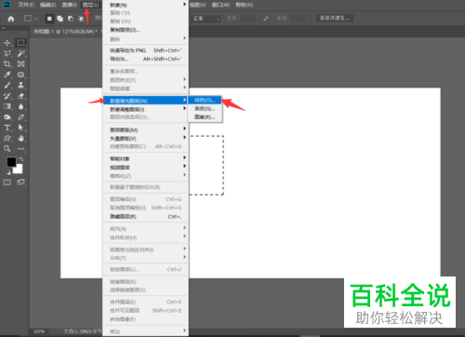
Task: Click the Photoshop Ps logo icon
Action: [7, 5]
